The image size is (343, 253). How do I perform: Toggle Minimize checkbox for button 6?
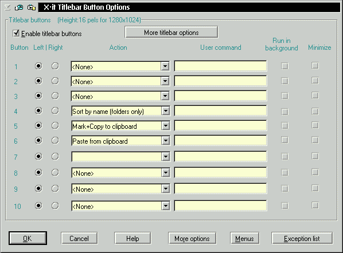tap(315, 140)
